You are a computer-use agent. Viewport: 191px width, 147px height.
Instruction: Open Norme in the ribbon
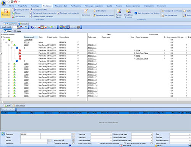16,13
